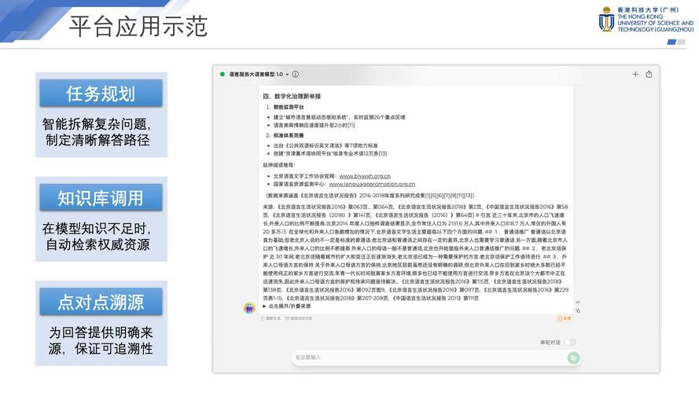
Task: Click the chatbot avatar icon
Action: pyautogui.click(x=249, y=307)
